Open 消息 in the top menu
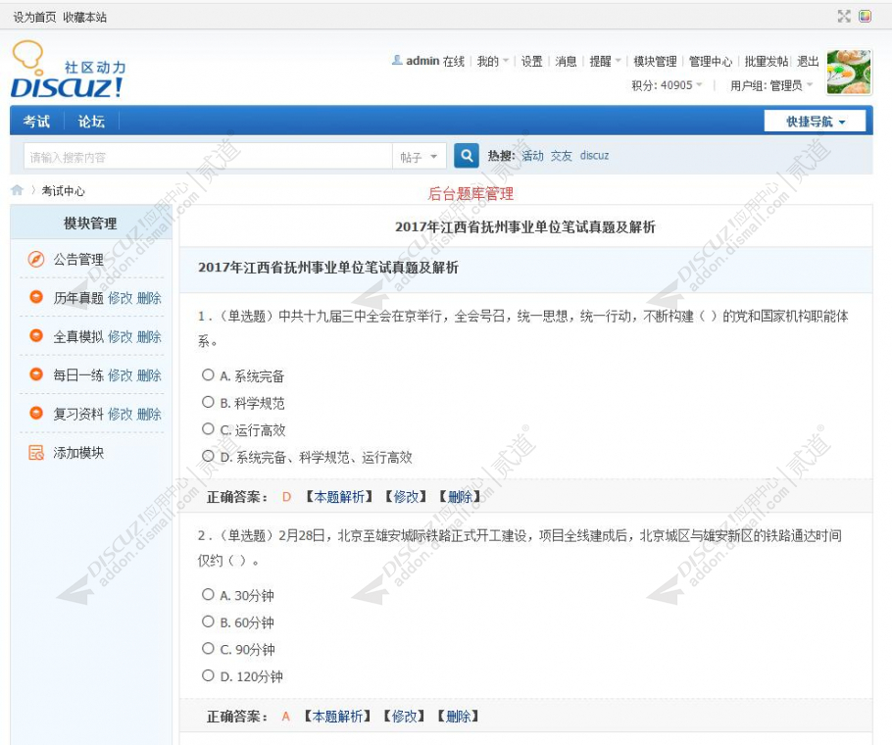Image resolution: width=892 pixels, height=745 pixels. pos(566,61)
